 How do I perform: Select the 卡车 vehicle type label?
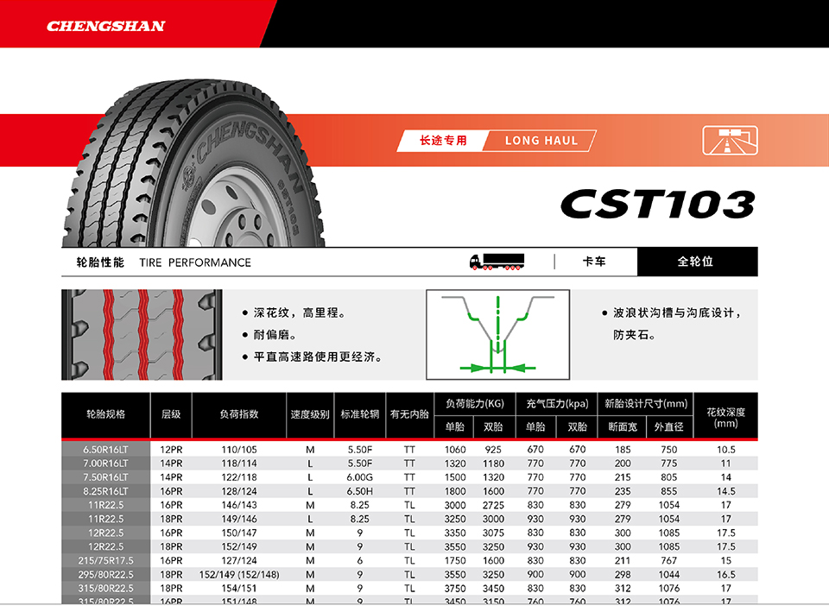594,262
